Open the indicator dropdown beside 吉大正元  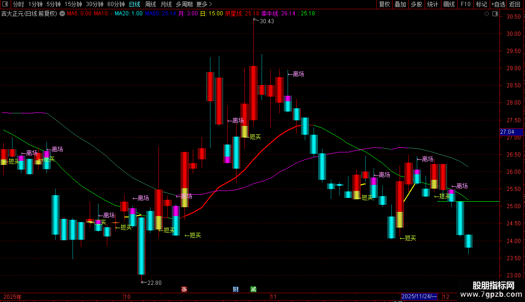click(x=62, y=14)
